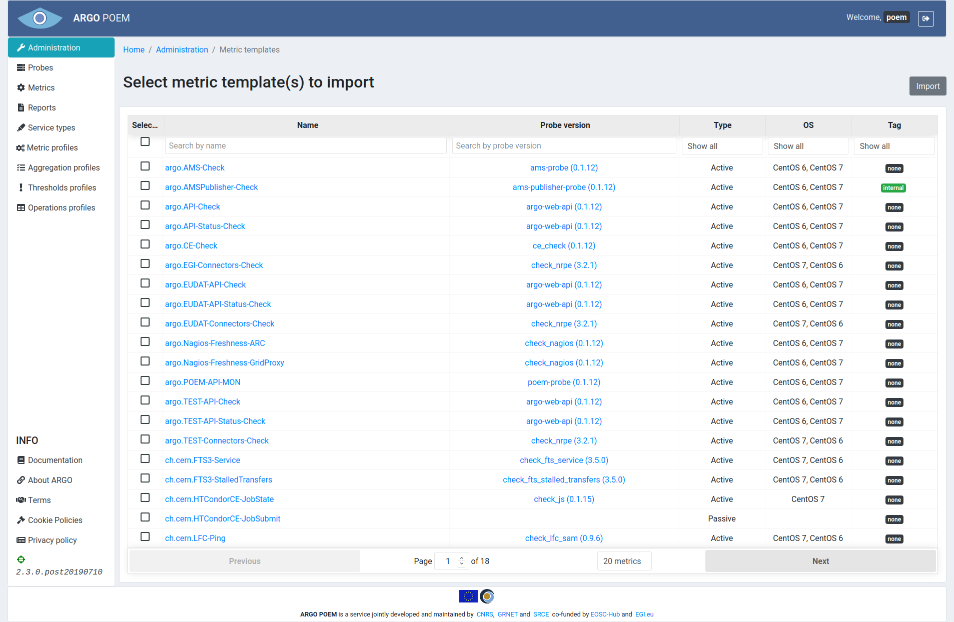Open the check_fts_stalled_transfers (3.5.0) link

[564, 479]
